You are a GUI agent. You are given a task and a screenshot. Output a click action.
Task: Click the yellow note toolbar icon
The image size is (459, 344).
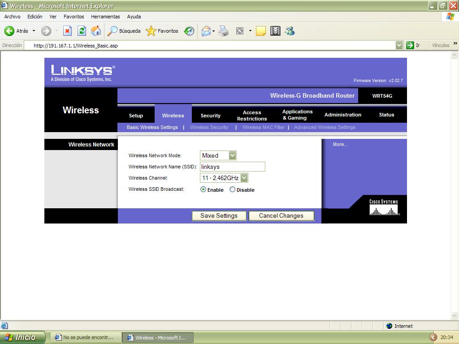261,31
